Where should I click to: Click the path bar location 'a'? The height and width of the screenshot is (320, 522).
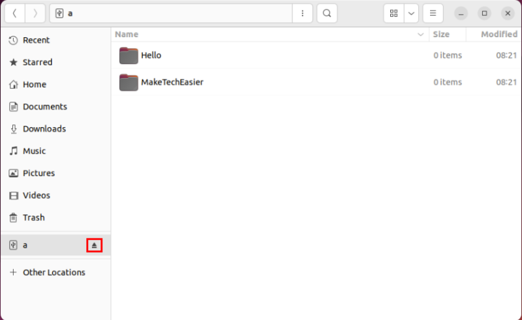[70, 14]
